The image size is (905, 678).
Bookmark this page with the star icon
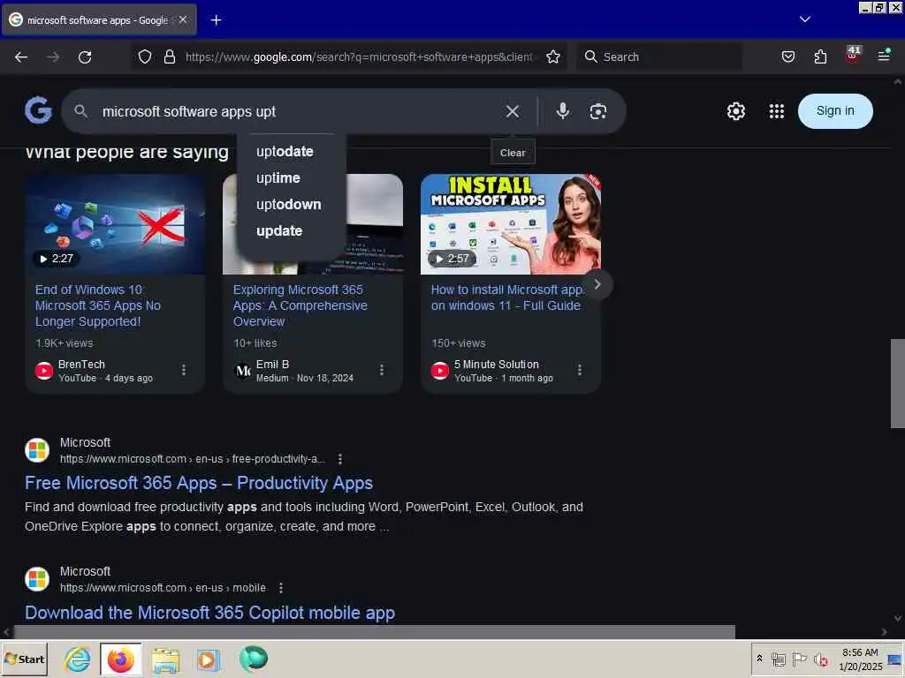(x=553, y=56)
